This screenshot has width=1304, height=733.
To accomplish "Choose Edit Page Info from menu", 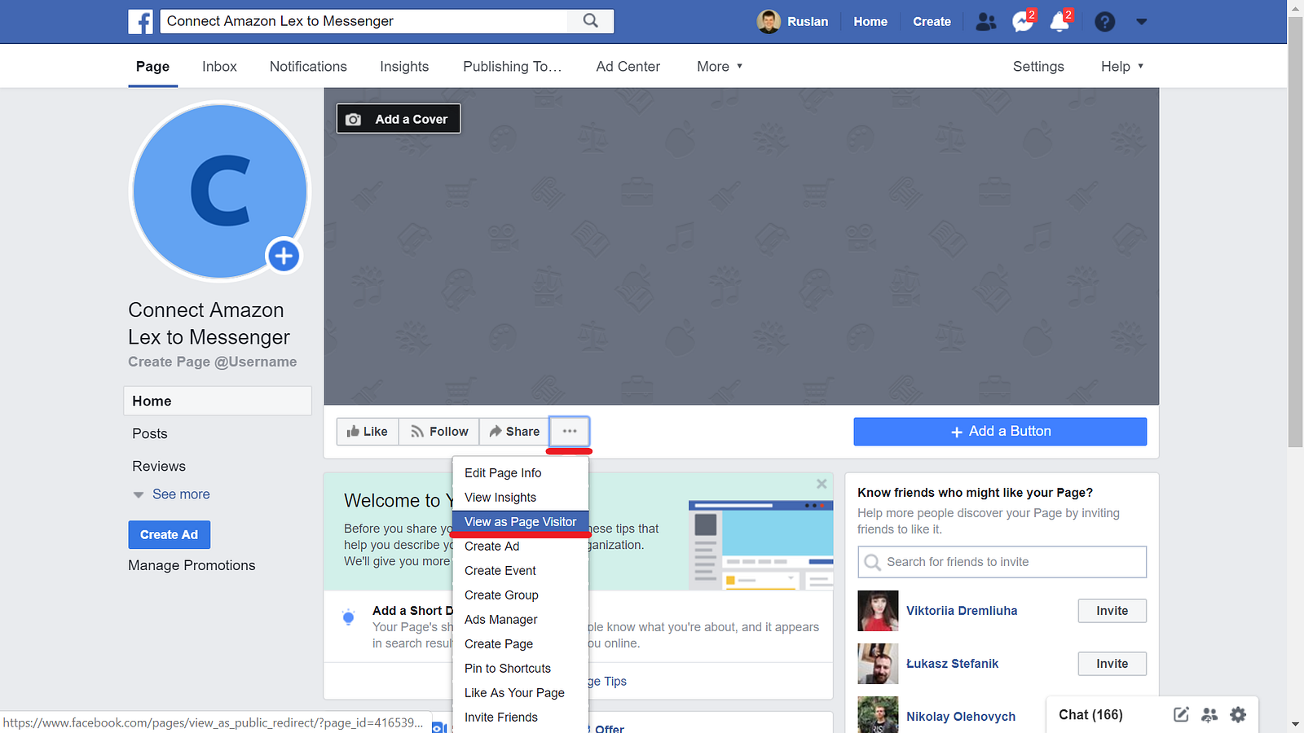I will [x=520, y=473].
